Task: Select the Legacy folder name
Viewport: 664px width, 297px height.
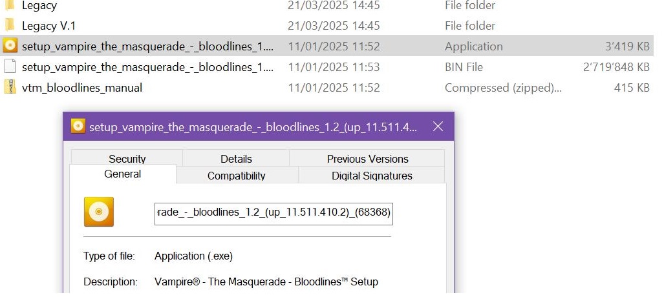Action: click(x=39, y=6)
